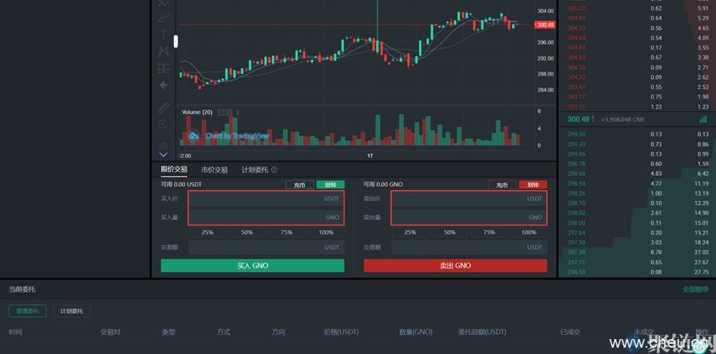Select the ruler measure tool

[164, 107]
